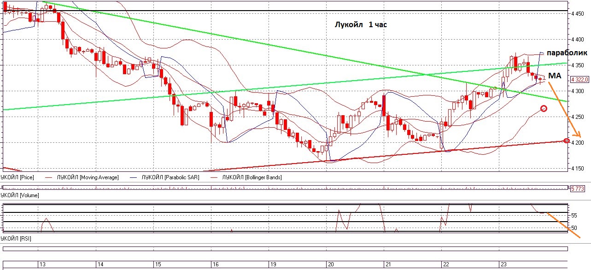
Task: Click the 4 150 price axis label
Action: point(578,169)
